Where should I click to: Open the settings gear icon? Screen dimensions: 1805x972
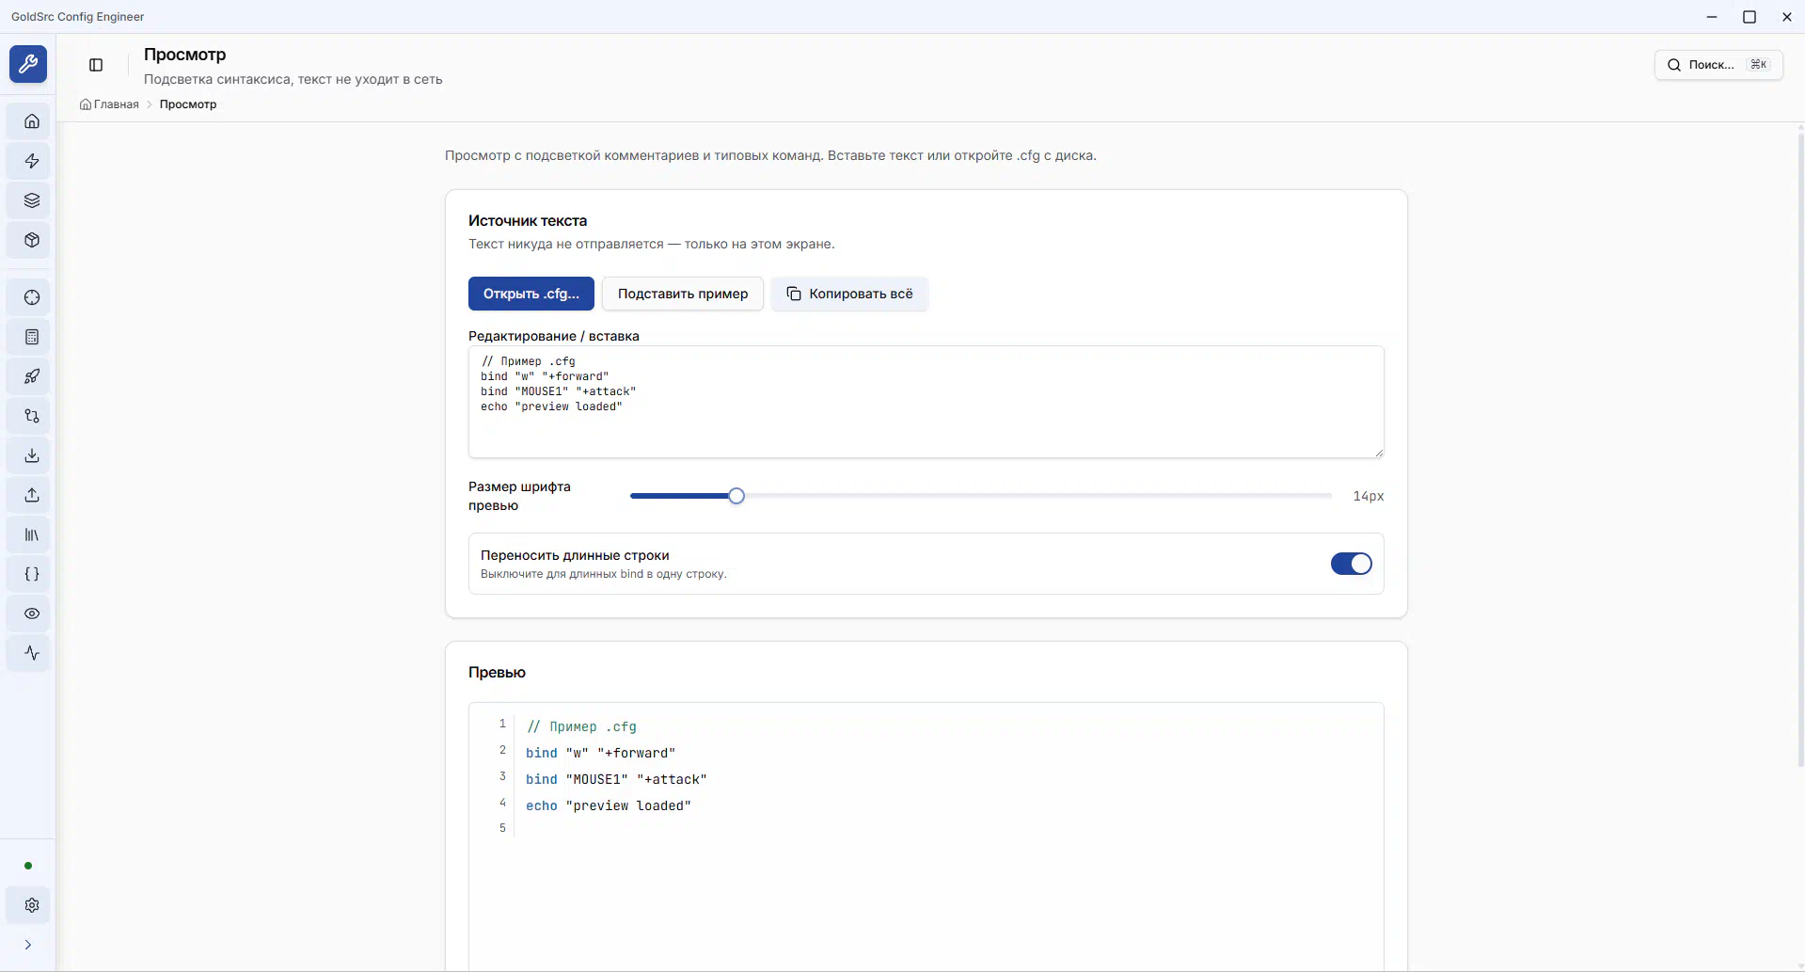tap(32, 905)
